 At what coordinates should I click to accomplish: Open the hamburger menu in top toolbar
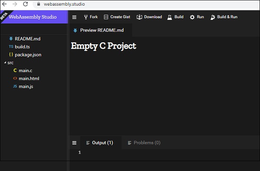tap(74, 17)
